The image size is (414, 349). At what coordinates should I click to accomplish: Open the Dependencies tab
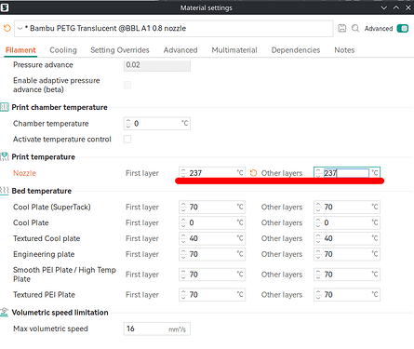tap(296, 50)
